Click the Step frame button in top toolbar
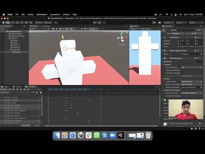This screenshot has width=205, height=154. coord(104,23)
